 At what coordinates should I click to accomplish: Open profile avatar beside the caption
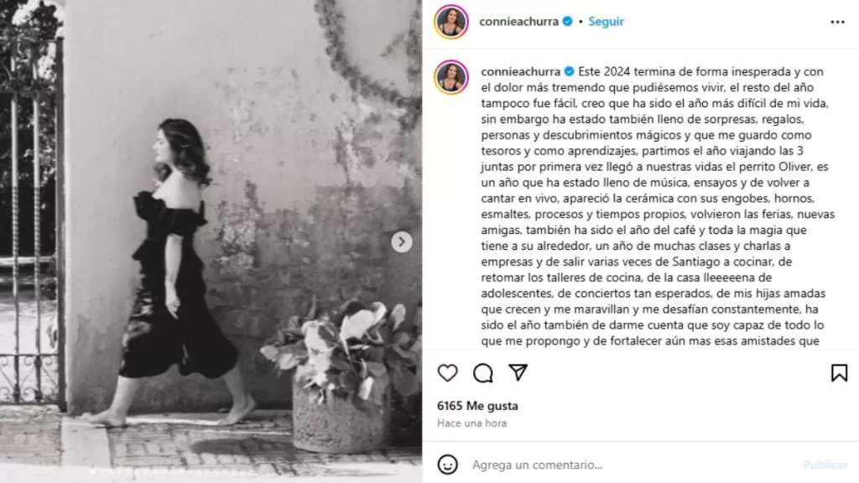coord(450,77)
